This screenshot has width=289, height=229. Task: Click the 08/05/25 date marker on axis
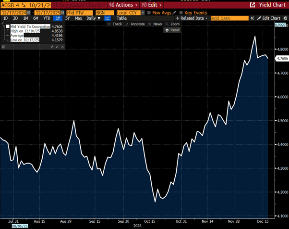click(x=20, y=226)
